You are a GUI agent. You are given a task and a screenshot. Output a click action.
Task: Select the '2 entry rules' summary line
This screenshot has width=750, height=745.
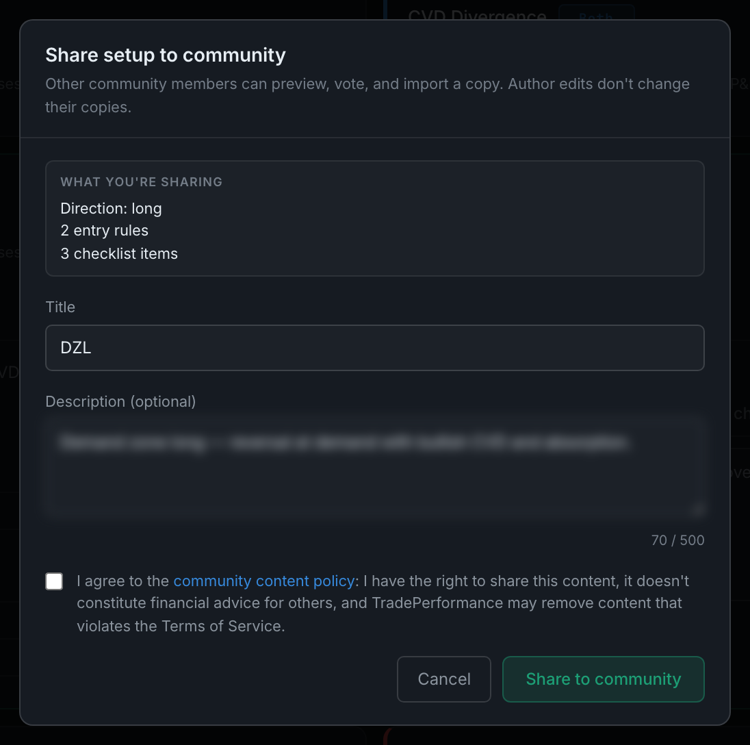[104, 231]
